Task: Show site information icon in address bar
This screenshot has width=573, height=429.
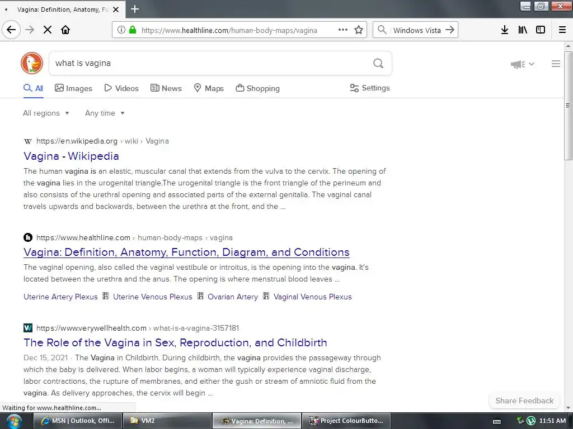Action: click(x=121, y=30)
